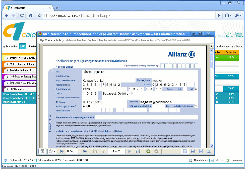This screenshot has width=246, height=169.
Task: Go to previous view with green arrow
Action: [148, 151]
